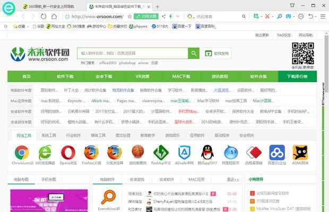Click the 更多>> link
329x212 pixels.
coord(233,180)
